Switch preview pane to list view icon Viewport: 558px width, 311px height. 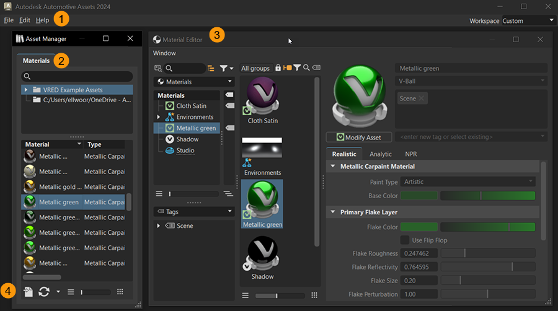click(245, 296)
